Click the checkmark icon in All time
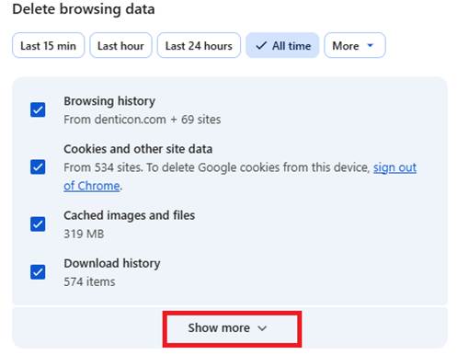This screenshot has width=457, height=355. [261, 46]
